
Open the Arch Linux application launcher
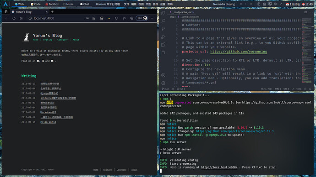5,4
